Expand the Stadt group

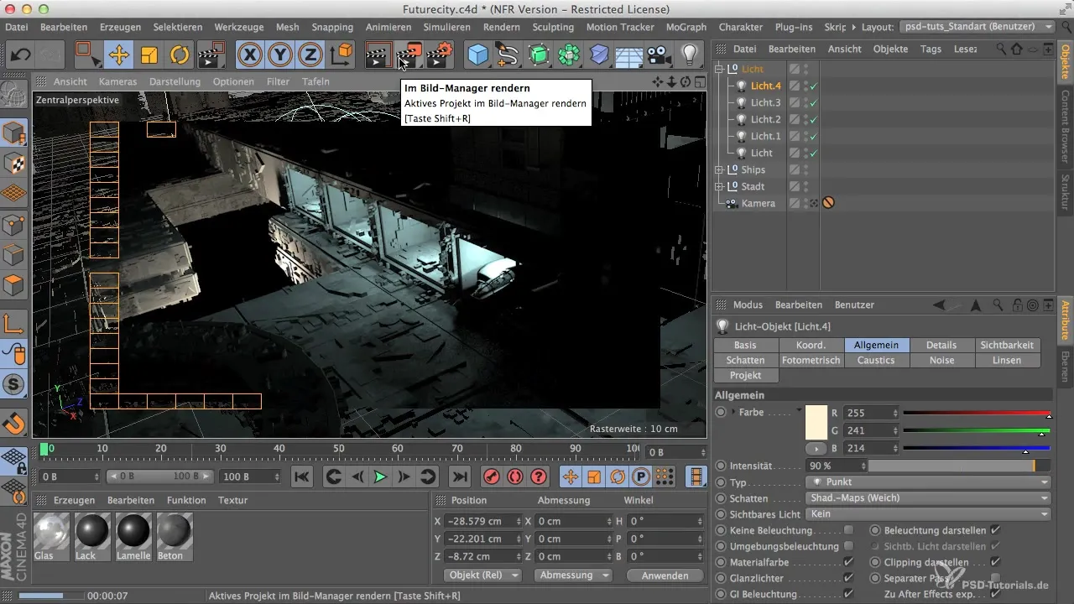[720, 186]
